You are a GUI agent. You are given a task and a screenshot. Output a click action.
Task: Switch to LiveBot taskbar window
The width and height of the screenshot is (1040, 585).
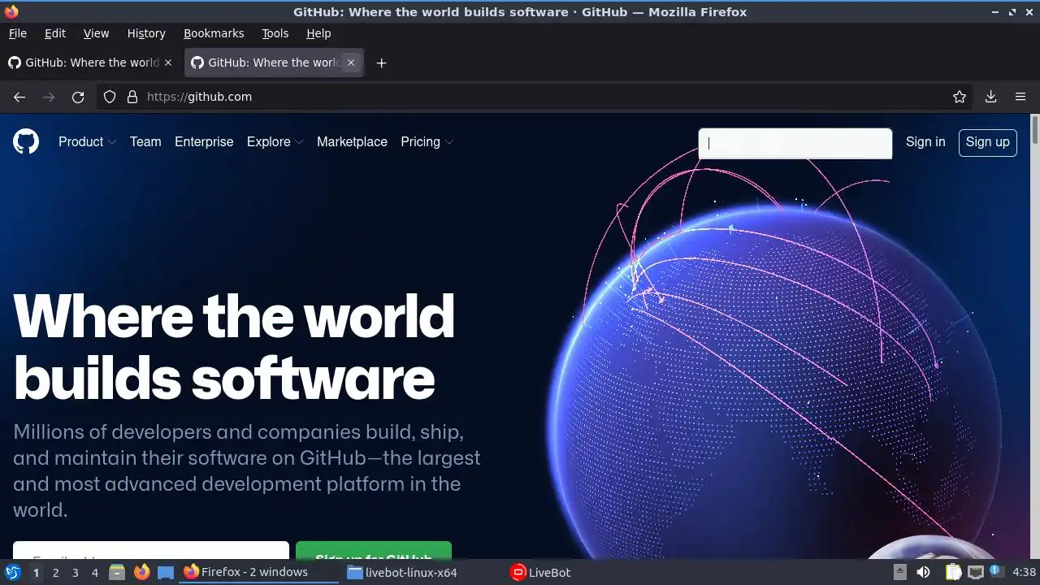[587, 572]
